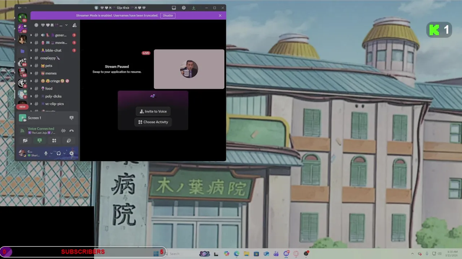Open the soundboard icon in voice panel
The height and width of the screenshot is (259, 462).
pos(69,141)
